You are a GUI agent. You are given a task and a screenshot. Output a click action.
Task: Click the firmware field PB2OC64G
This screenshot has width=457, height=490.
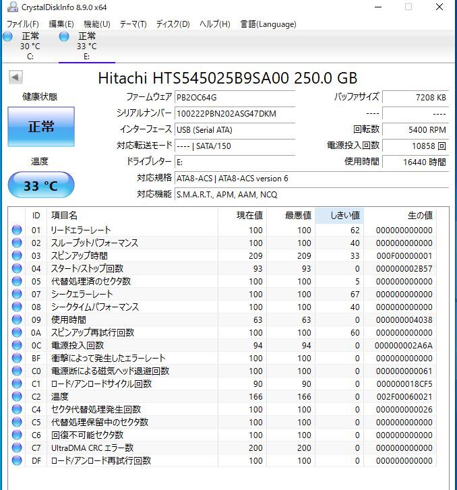tap(235, 98)
